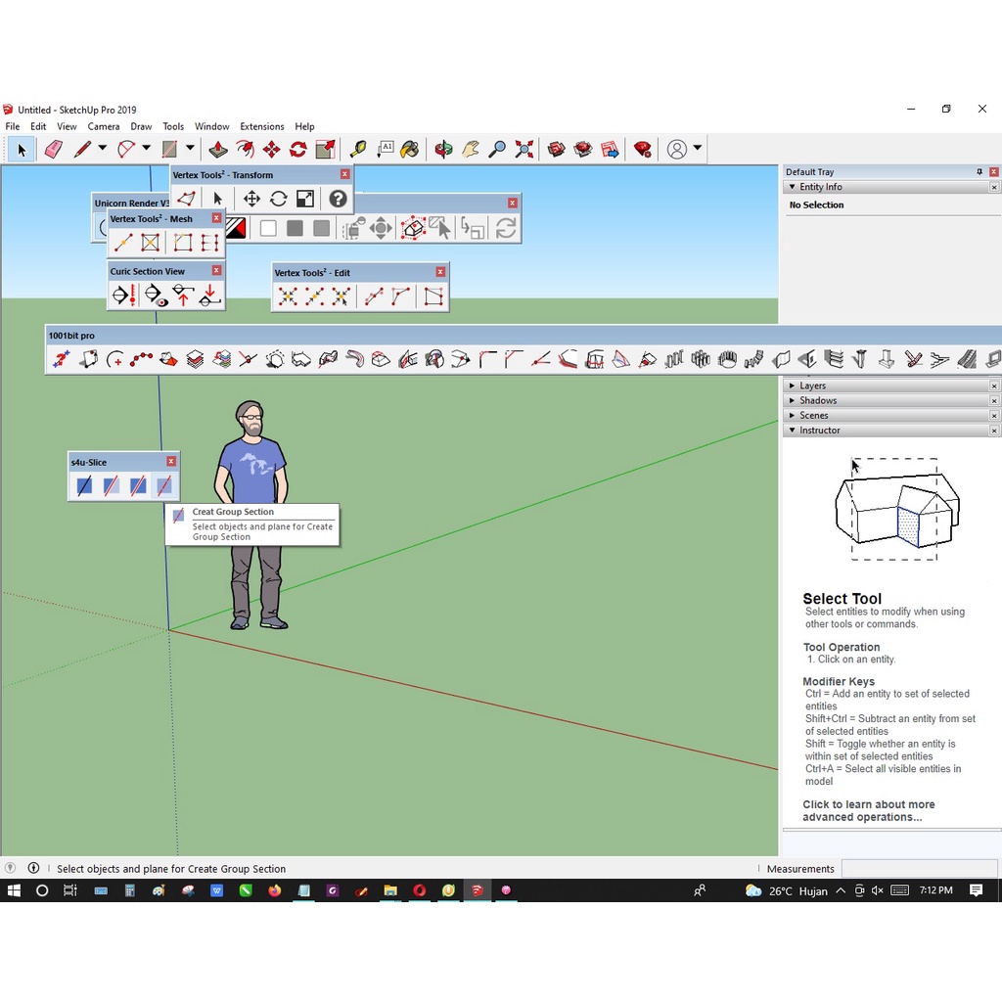Screen dimensions: 1002x1002
Task: Open the Vertex Tools help with question mark icon
Action: 338,199
